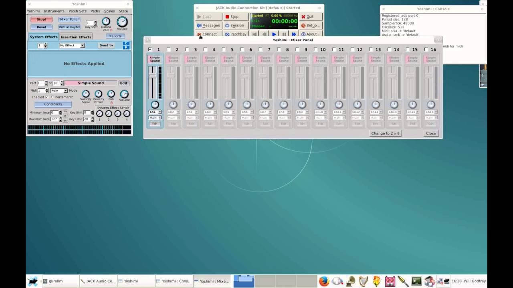This screenshot has height=288, width=513.
Task: Launch the harp icon in the taskbar
Action: pyautogui.click(x=364, y=281)
